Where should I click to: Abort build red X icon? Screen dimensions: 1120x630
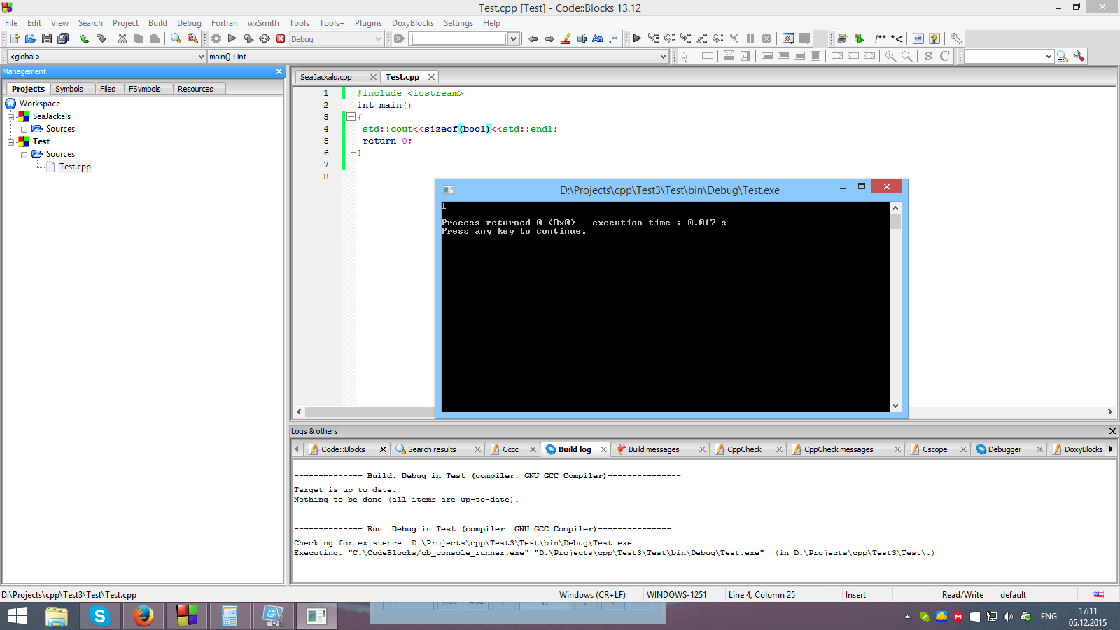coord(281,38)
